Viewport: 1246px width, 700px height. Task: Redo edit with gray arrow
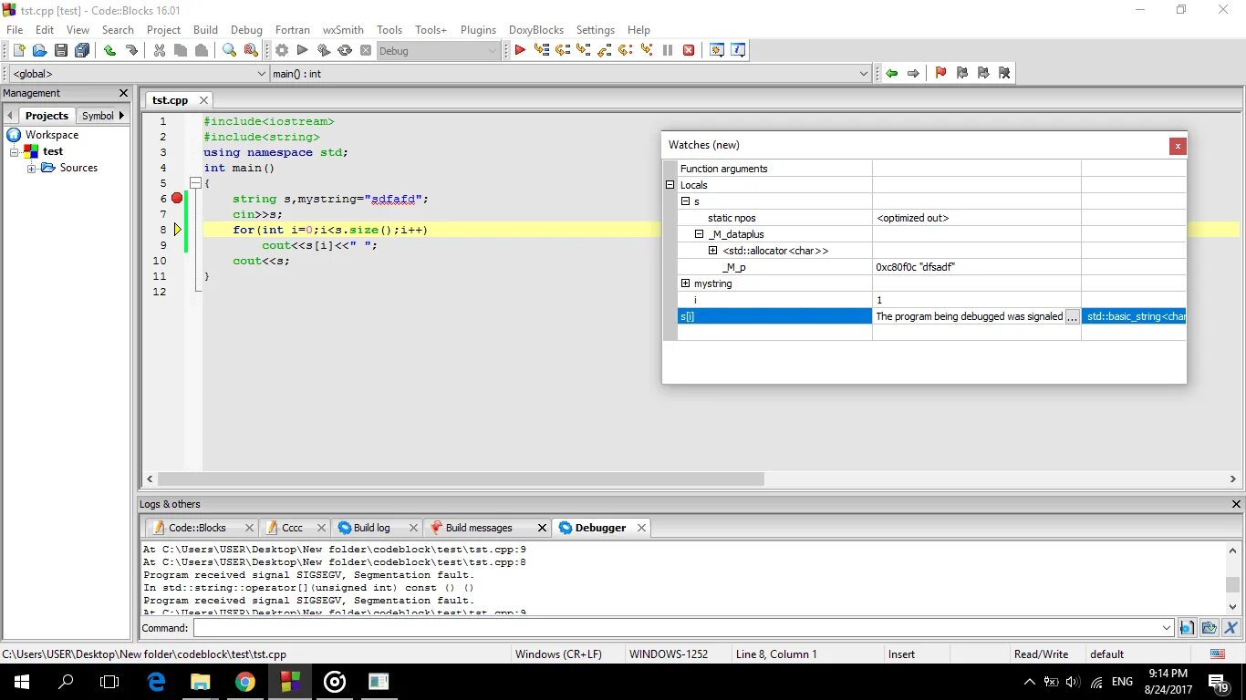131,51
